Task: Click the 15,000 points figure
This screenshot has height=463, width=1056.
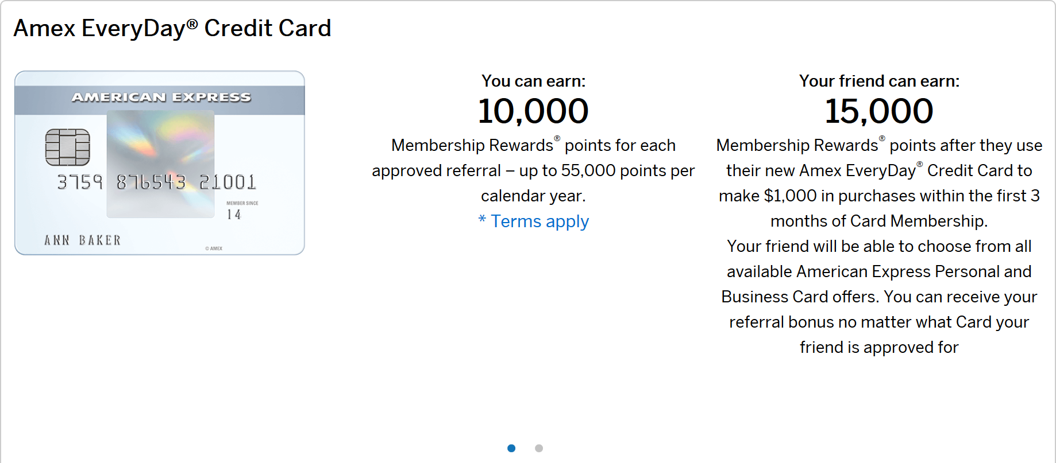Action: coord(879,111)
